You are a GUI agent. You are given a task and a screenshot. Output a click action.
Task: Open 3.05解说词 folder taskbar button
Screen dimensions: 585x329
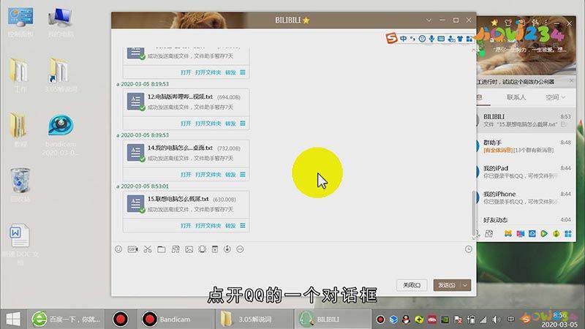[254, 319]
